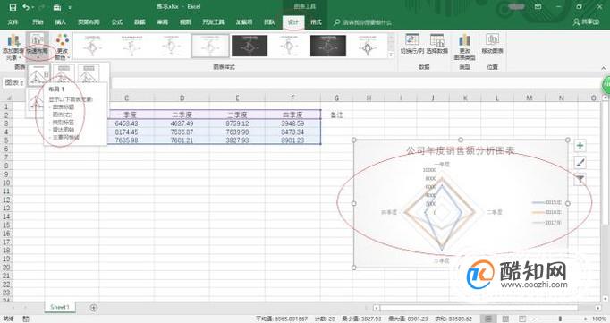The image size is (610, 323).
Task: Switch to the Format tab under Chart Tools
Action: tap(316, 22)
